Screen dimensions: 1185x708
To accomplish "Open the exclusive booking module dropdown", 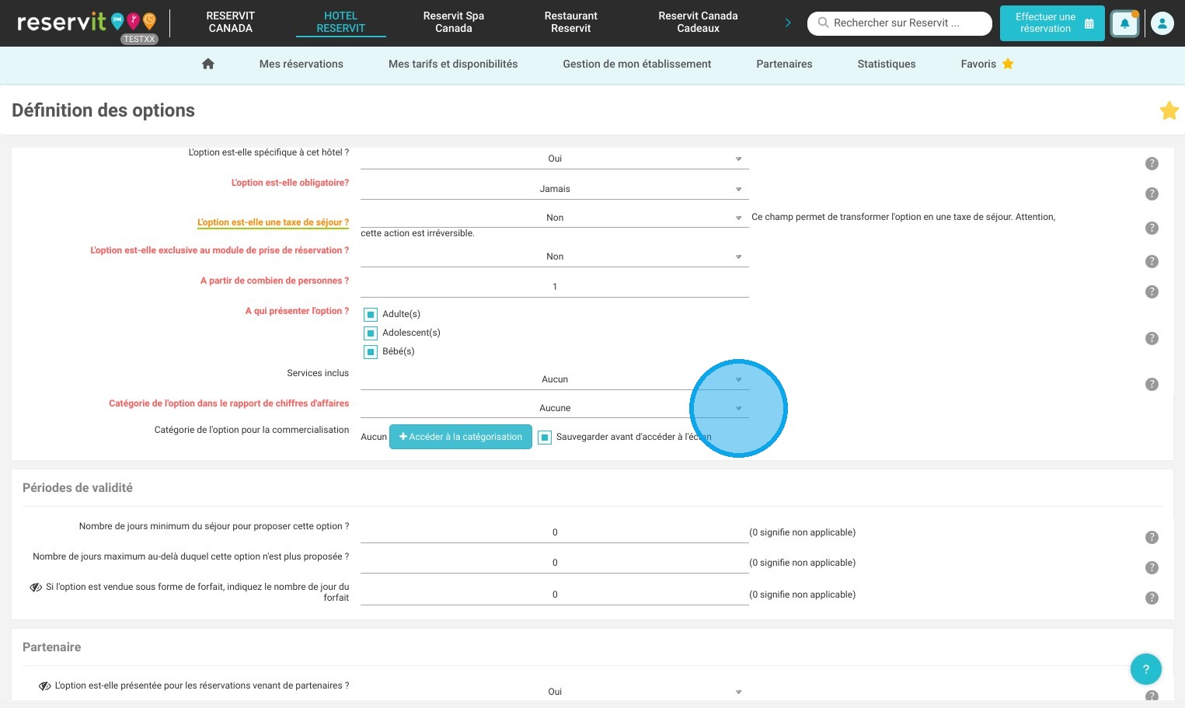I will pyautogui.click(x=555, y=256).
